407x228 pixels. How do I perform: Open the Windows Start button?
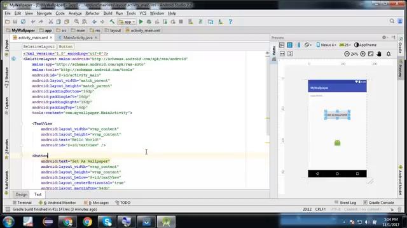(x=8, y=222)
